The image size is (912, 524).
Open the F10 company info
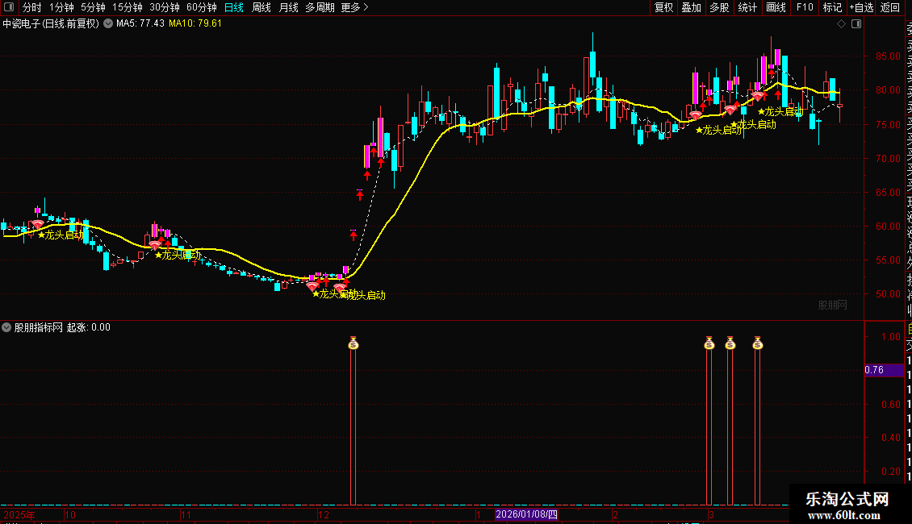pos(805,7)
